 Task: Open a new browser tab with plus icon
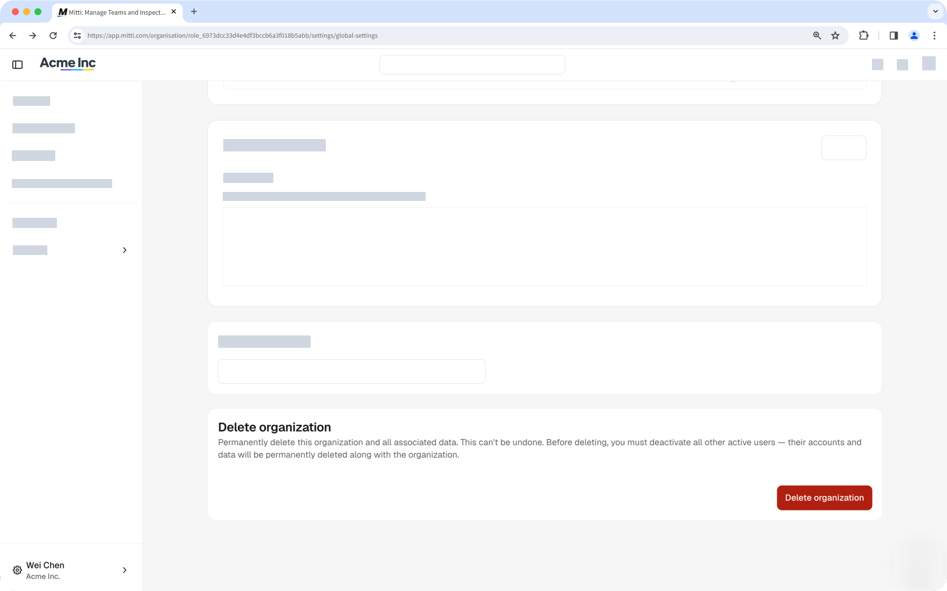click(x=194, y=12)
